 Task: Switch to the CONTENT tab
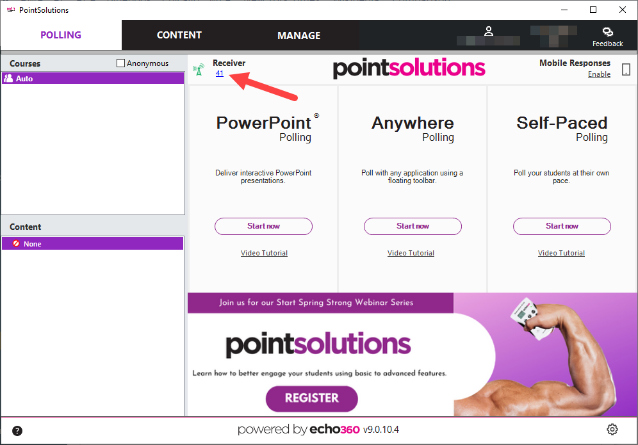pyautogui.click(x=179, y=35)
